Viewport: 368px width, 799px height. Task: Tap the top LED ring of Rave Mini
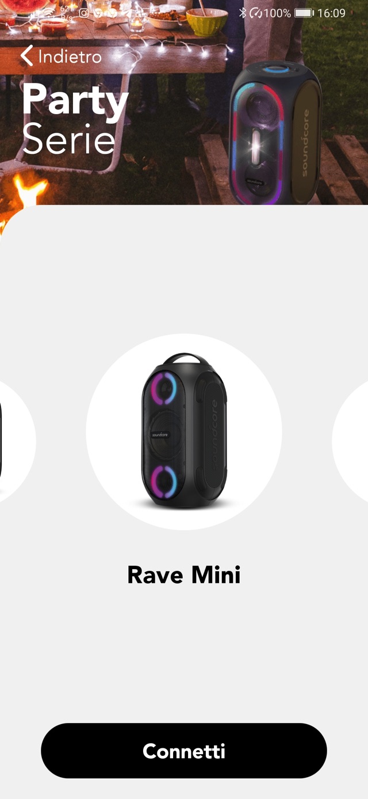point(164,389)
